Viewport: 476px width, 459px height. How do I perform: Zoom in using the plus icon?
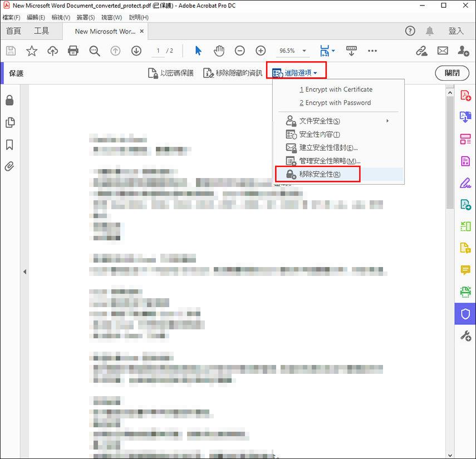[261, 51]
